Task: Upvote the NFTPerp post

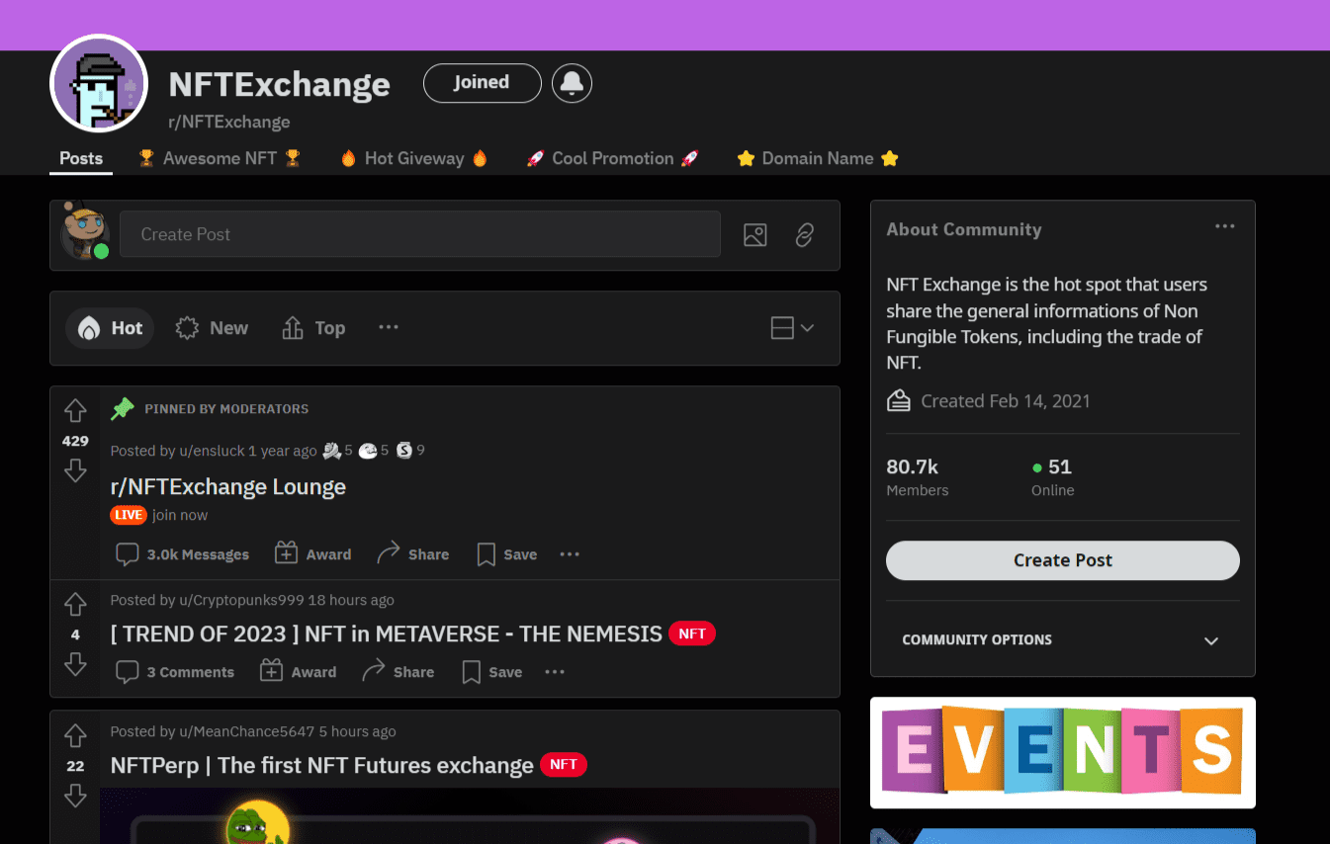Action: [x=75, y=736]
